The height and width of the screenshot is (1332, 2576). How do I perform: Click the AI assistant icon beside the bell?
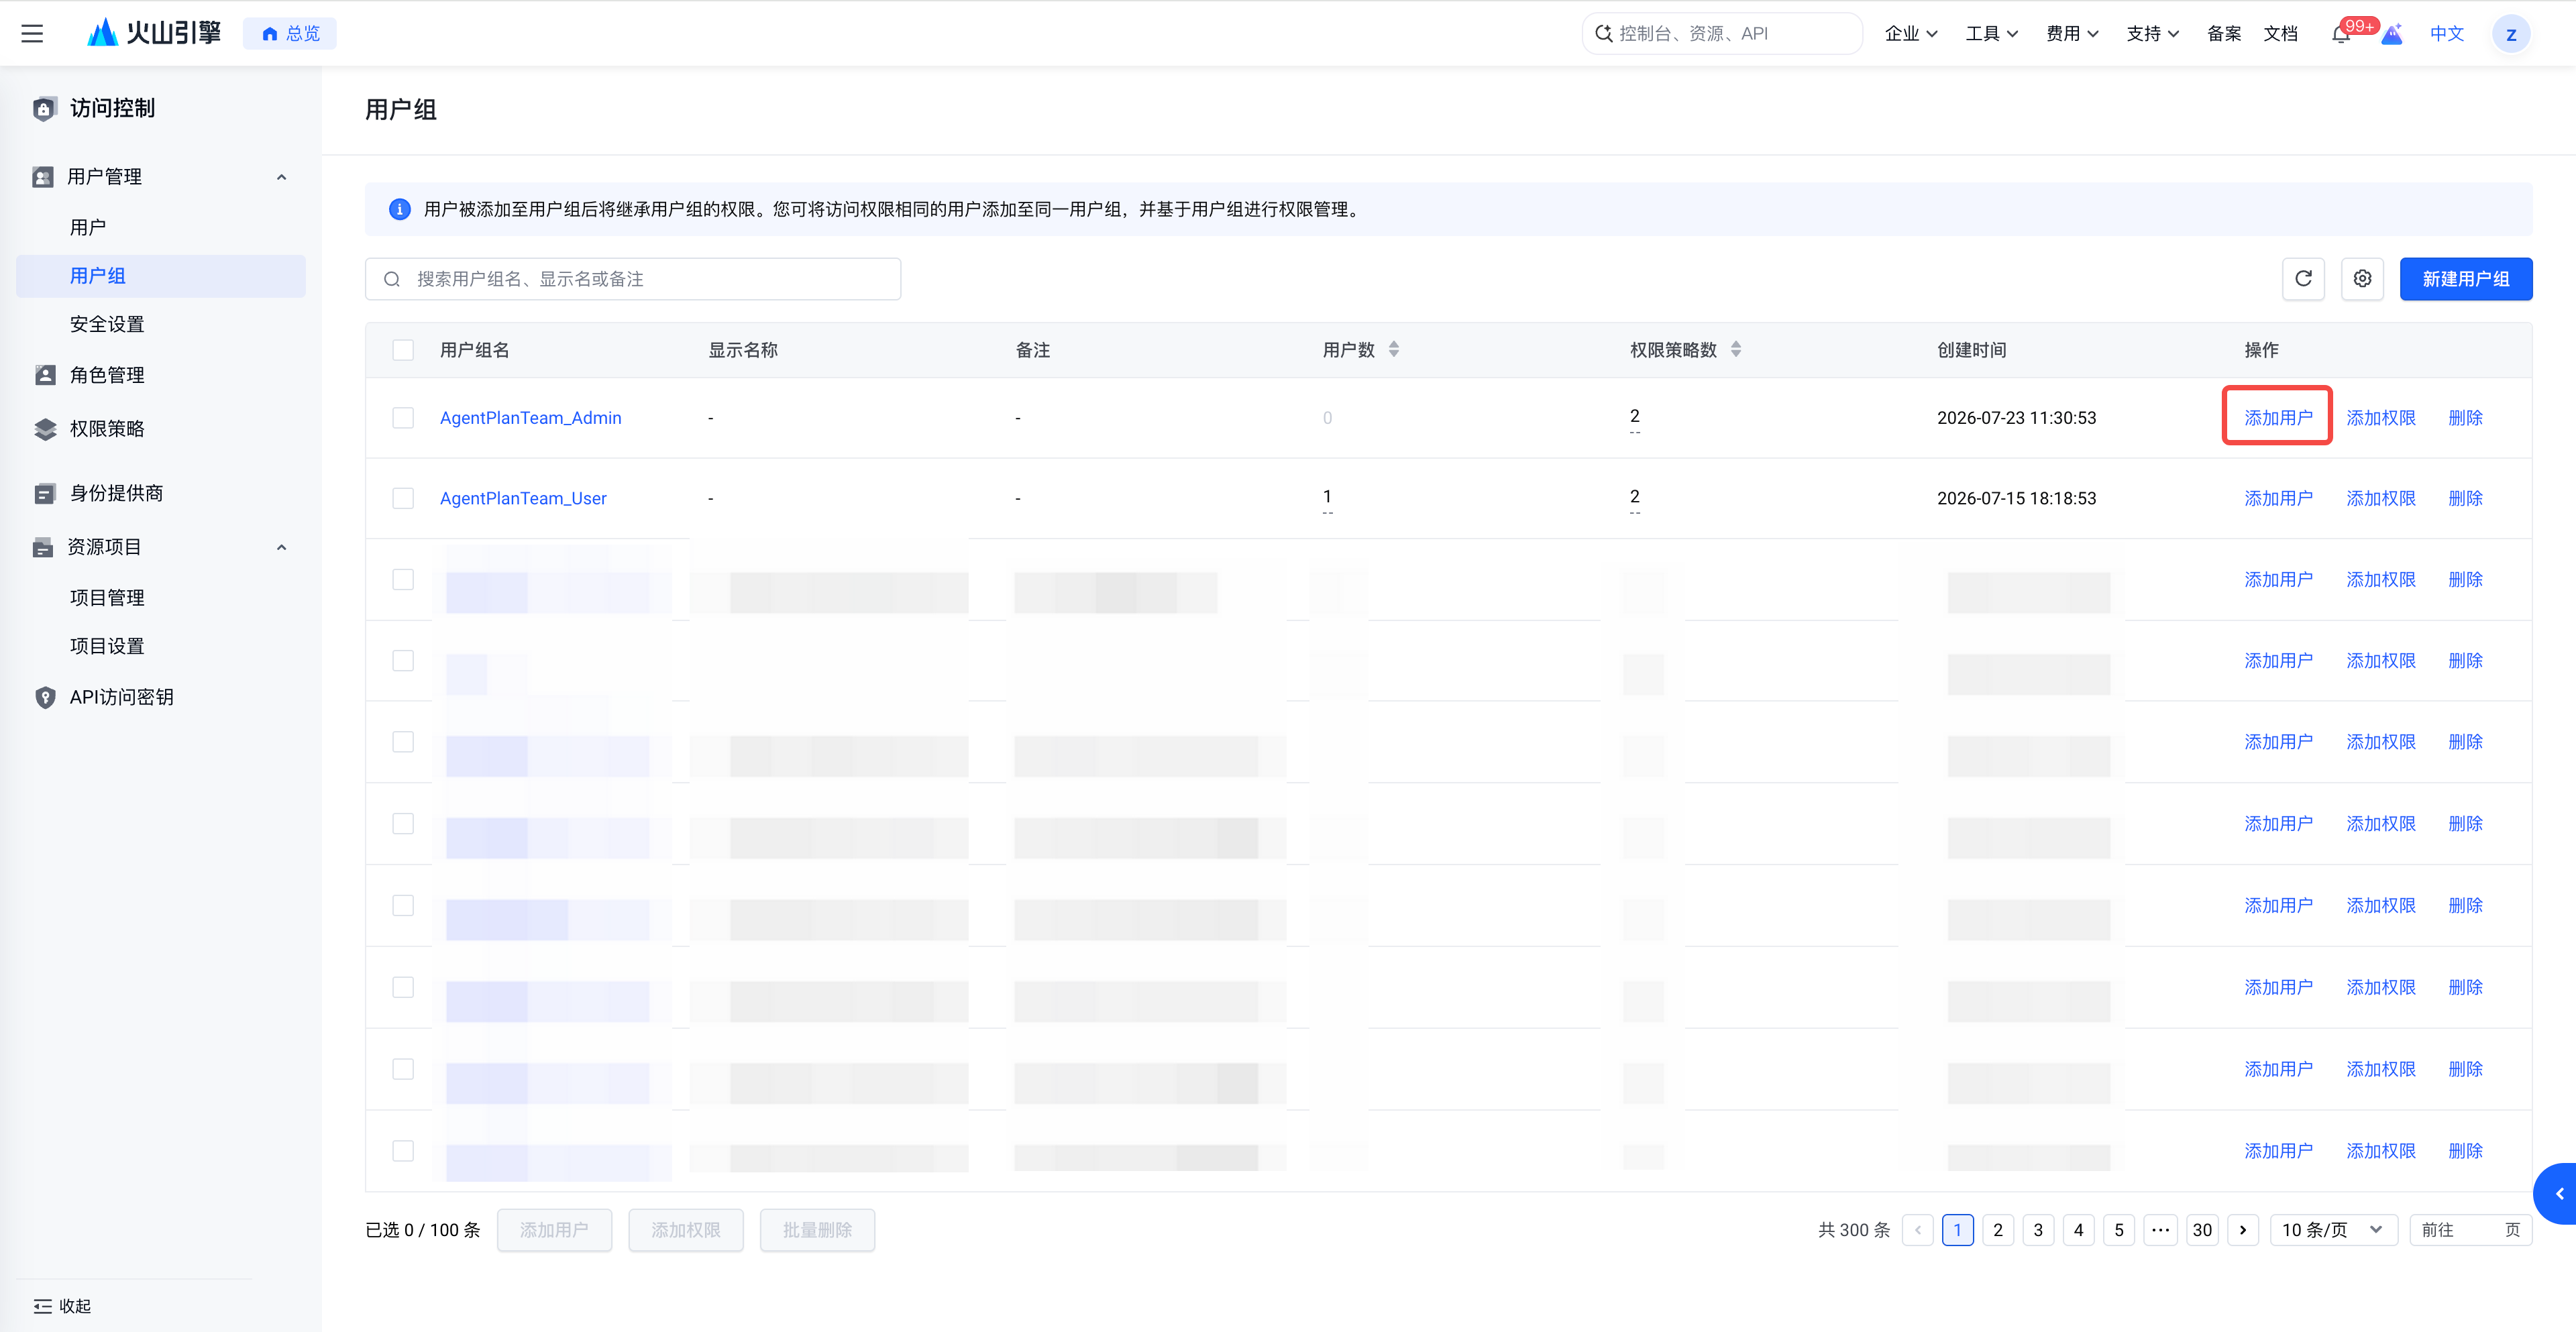pyautogui.click(x=2392, y=34)
